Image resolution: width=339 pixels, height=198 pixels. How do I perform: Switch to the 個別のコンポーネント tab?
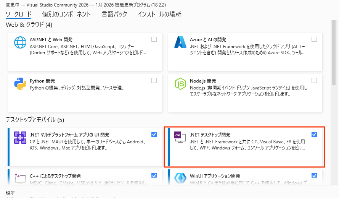coord(66,14)
